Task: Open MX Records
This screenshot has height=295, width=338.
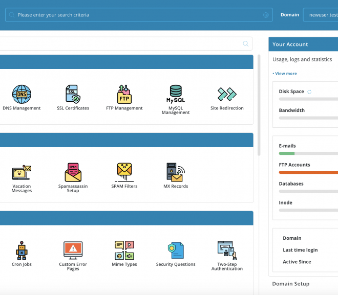Action: 176,175
